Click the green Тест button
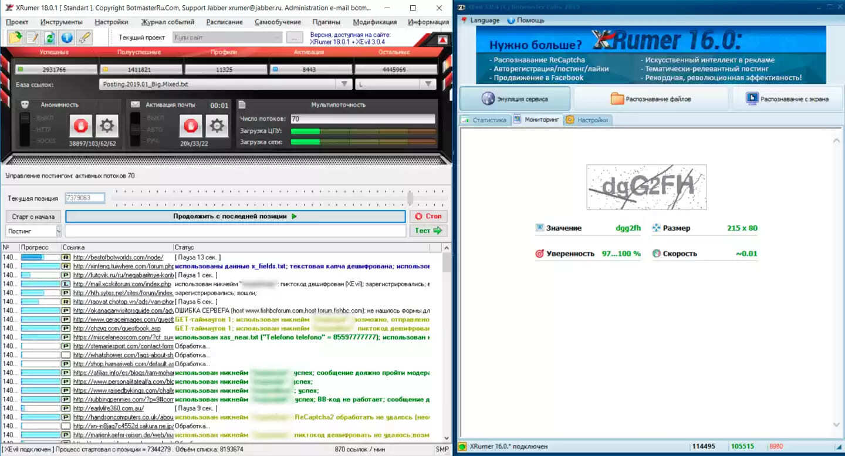The width and height of the screenshot is (845, 456). point(428,231)
